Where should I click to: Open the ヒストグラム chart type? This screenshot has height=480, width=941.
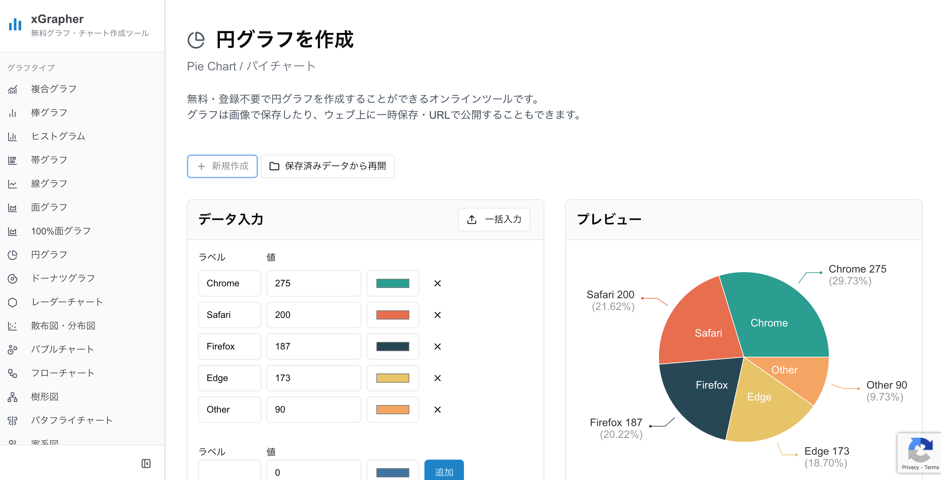pos(13,136)
